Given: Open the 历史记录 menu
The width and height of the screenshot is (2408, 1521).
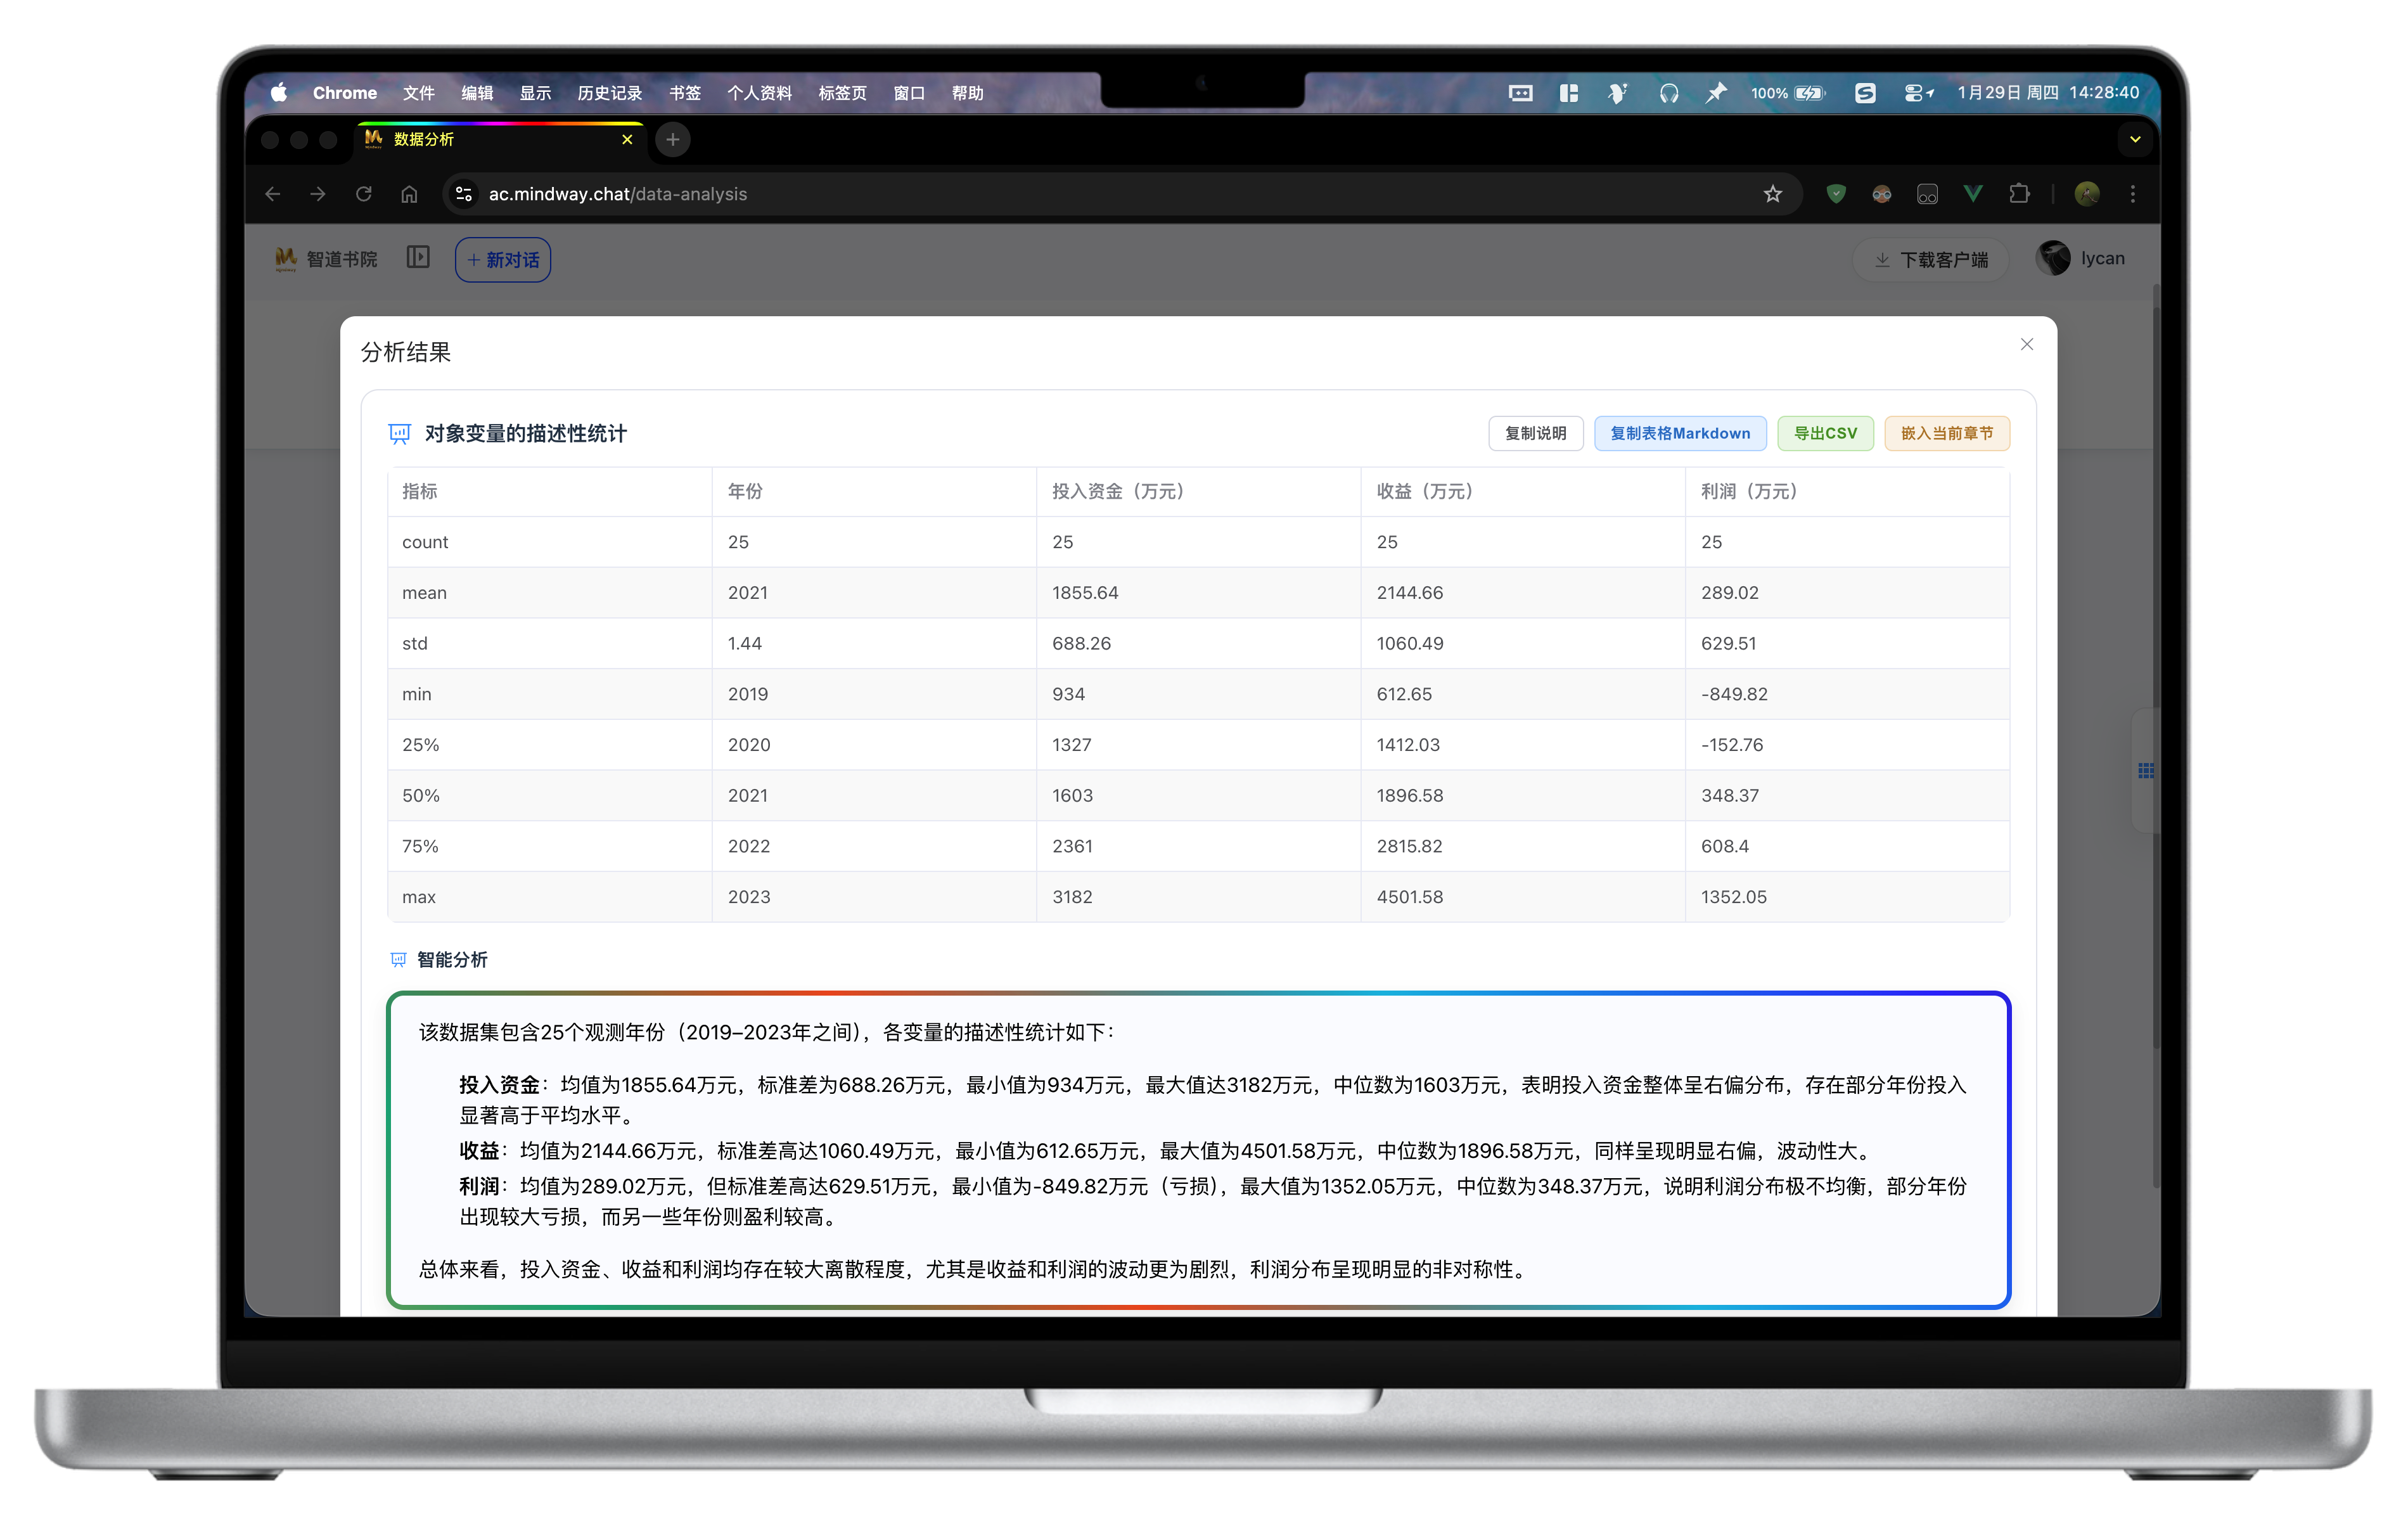Looking at the screenshot, I should pyautogui.click(x=609, y=93).
